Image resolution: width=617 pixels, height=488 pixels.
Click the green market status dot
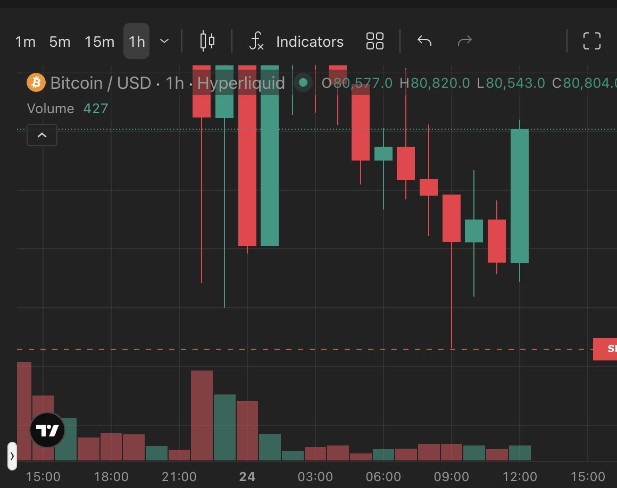303,82
